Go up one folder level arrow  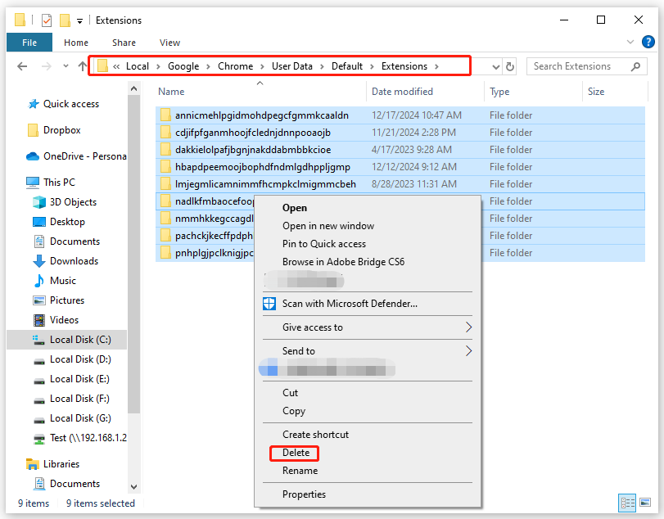[x=83, y=66]
